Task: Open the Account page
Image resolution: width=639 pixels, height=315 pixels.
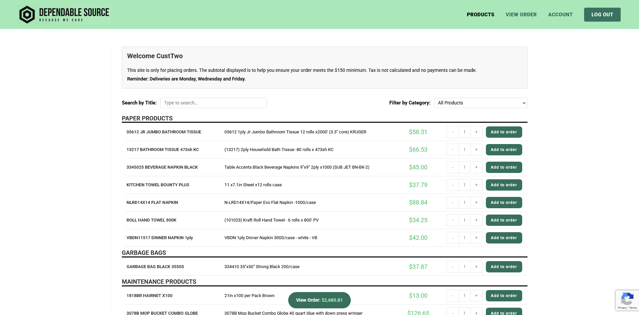Action: [560, 15]
